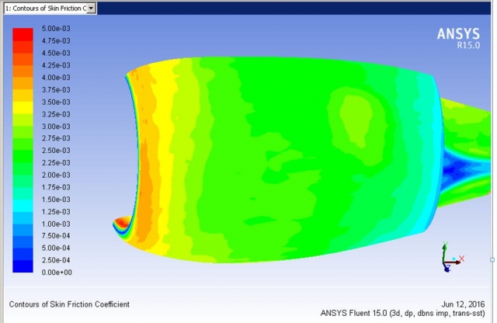The width and height of the screenshot is (497, 323).
Task: Select the yellow legend band near 3.50e-03
Action: pyautogui.click(x=23, y=102)
